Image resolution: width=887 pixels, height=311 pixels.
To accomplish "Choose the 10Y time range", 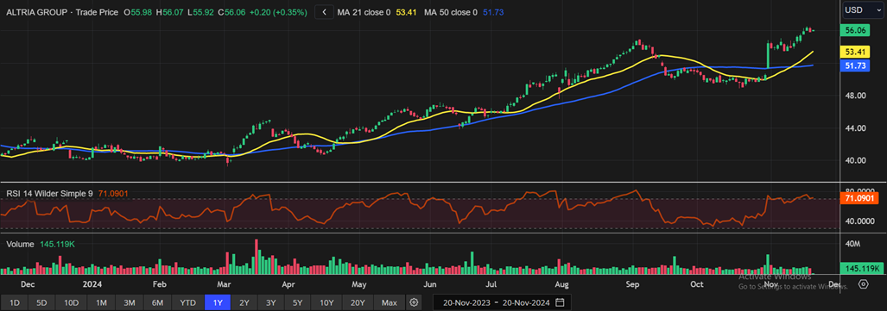I will [326, 302].
